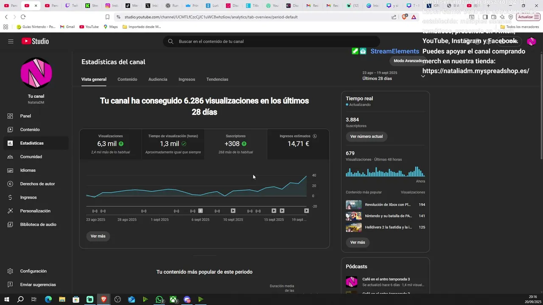Open Personalización in the sidebar

point(36,211)
